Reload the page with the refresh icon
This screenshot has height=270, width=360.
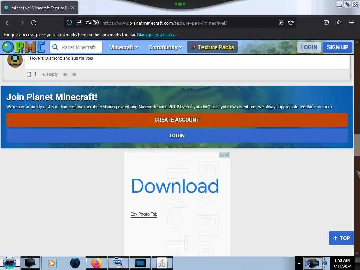point(34,23)
